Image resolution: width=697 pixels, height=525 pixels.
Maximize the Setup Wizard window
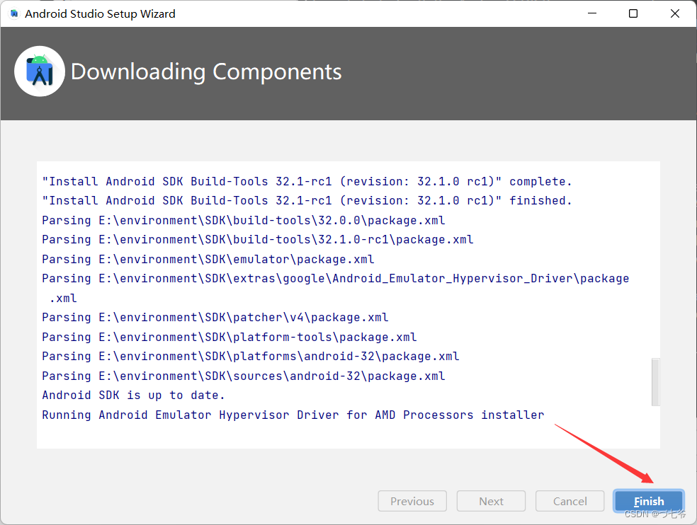[x=633, y=13]
